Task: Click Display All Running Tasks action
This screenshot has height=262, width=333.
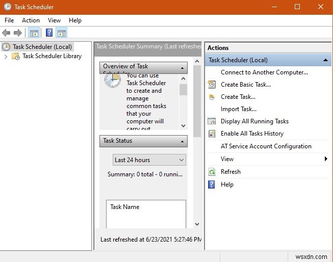Action: coord(254,121)
